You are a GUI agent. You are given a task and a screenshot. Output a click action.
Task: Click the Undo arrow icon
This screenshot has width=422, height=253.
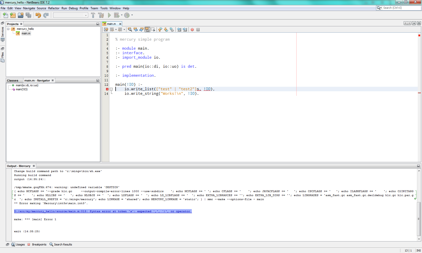pyautogui.click(x=38, y=15)
